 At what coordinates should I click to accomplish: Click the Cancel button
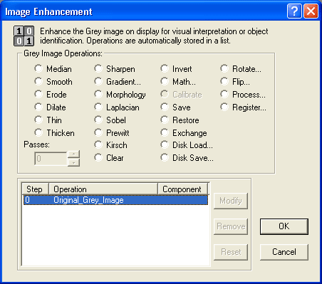pyautogui.click(x=284, y=252)
